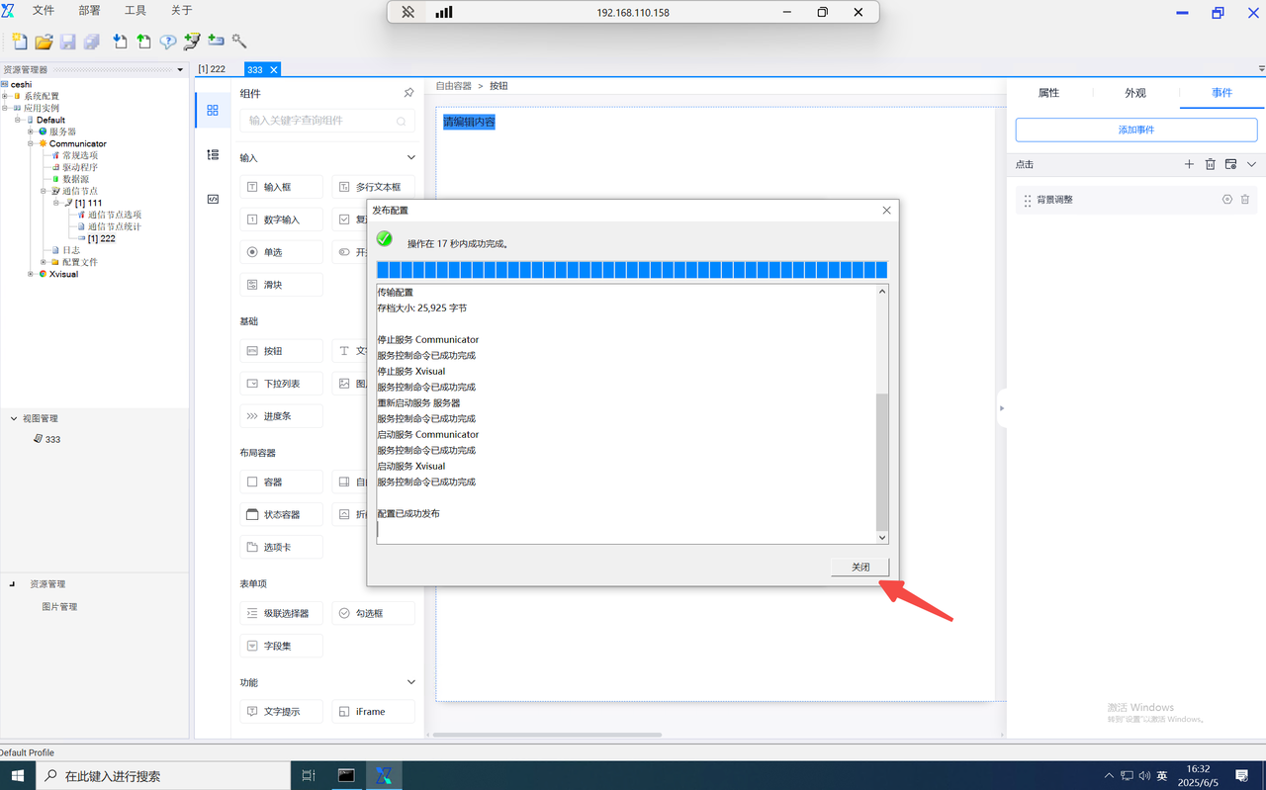Click the Windows Start button
Image resolution: width=1266 pixels, height=790 pixels.
click(18, 776)
